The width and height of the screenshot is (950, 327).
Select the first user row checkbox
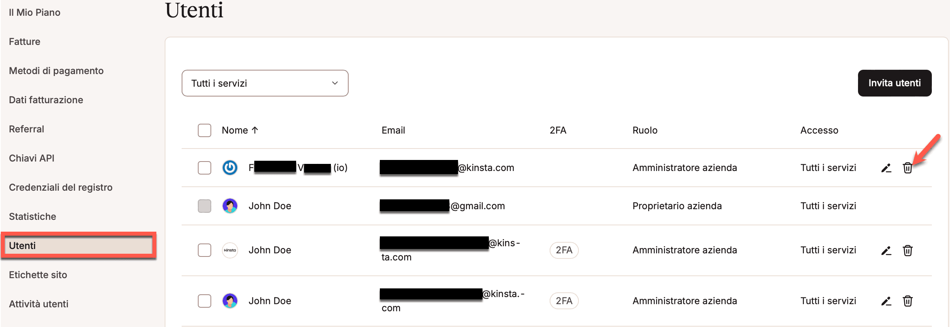205,167
